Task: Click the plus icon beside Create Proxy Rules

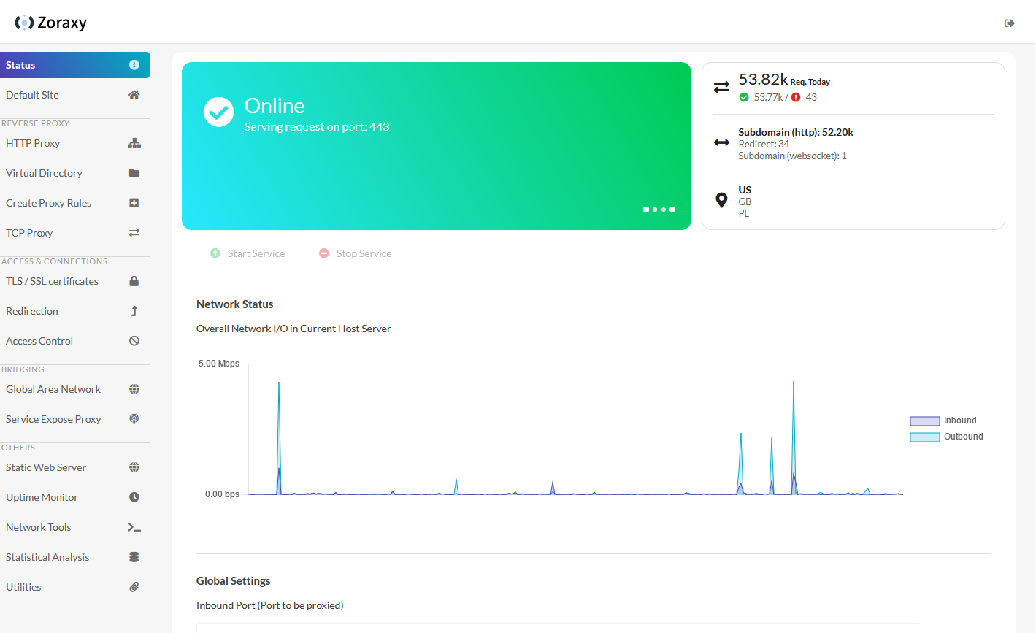Action: point(134,203)
